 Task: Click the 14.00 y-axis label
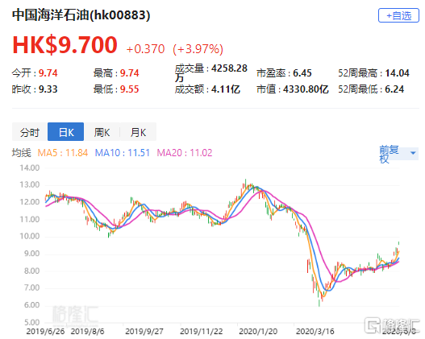[30, 168]
